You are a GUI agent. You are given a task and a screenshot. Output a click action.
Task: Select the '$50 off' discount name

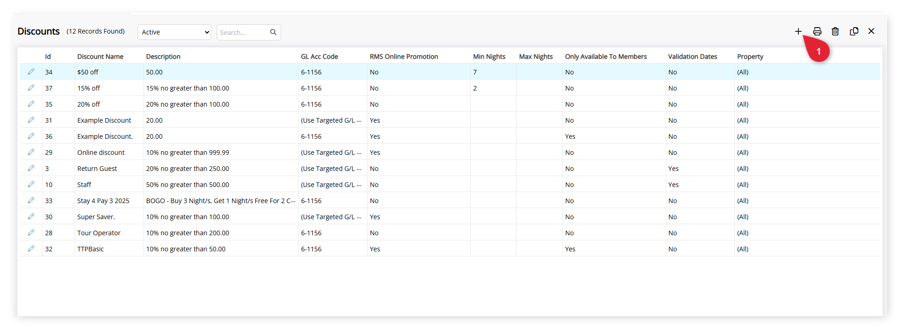[x=88, y=72]
